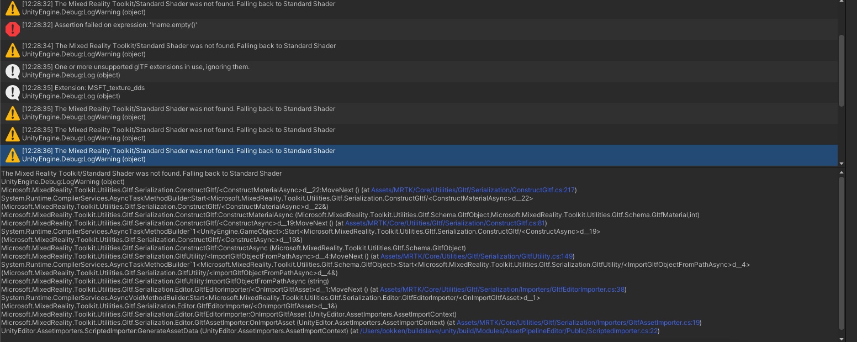Click the red error icon beside the assertion failure
The height and width of the screenshot is (342, 857).
coord(12,29)
